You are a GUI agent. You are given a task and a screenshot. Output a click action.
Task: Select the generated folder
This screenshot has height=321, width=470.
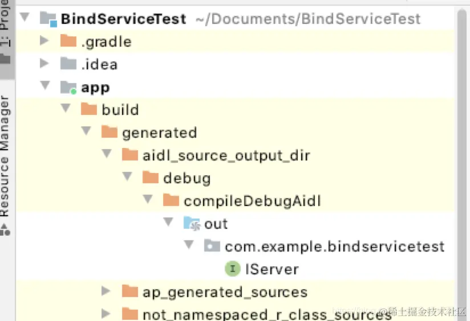(160, 133)
